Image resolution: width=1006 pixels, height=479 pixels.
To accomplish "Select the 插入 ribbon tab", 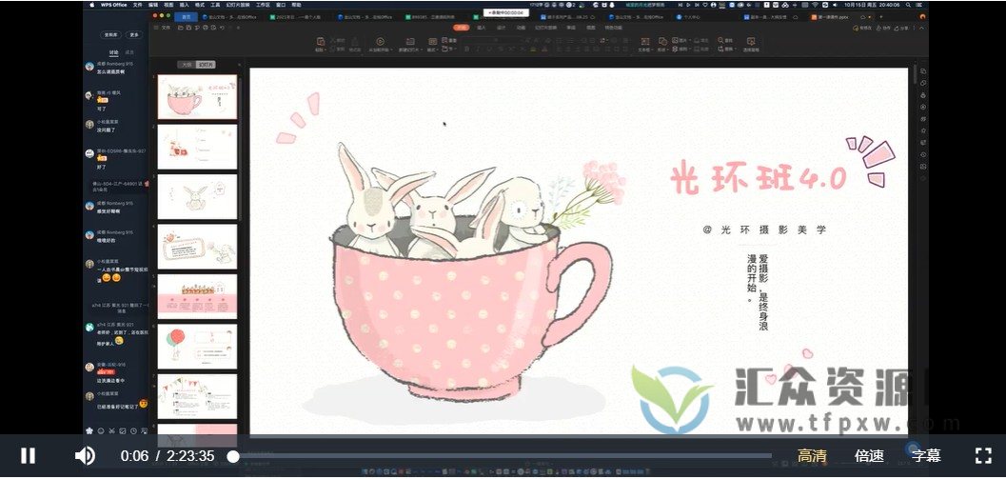I will click(482, 28).
